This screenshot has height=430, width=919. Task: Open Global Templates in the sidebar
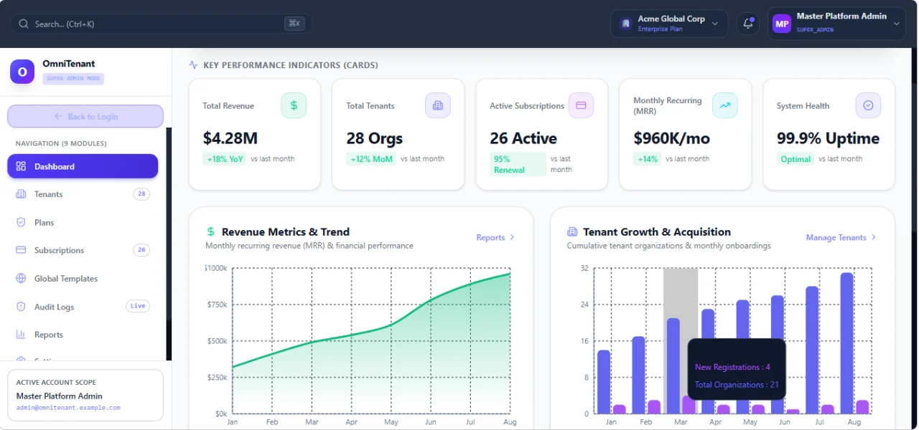tap(83, 279)
